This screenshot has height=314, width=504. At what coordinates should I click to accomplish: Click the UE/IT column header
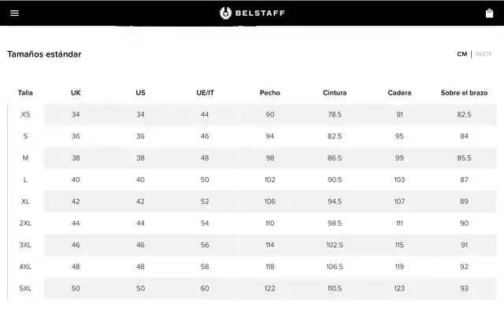click(x=205, y=93)
